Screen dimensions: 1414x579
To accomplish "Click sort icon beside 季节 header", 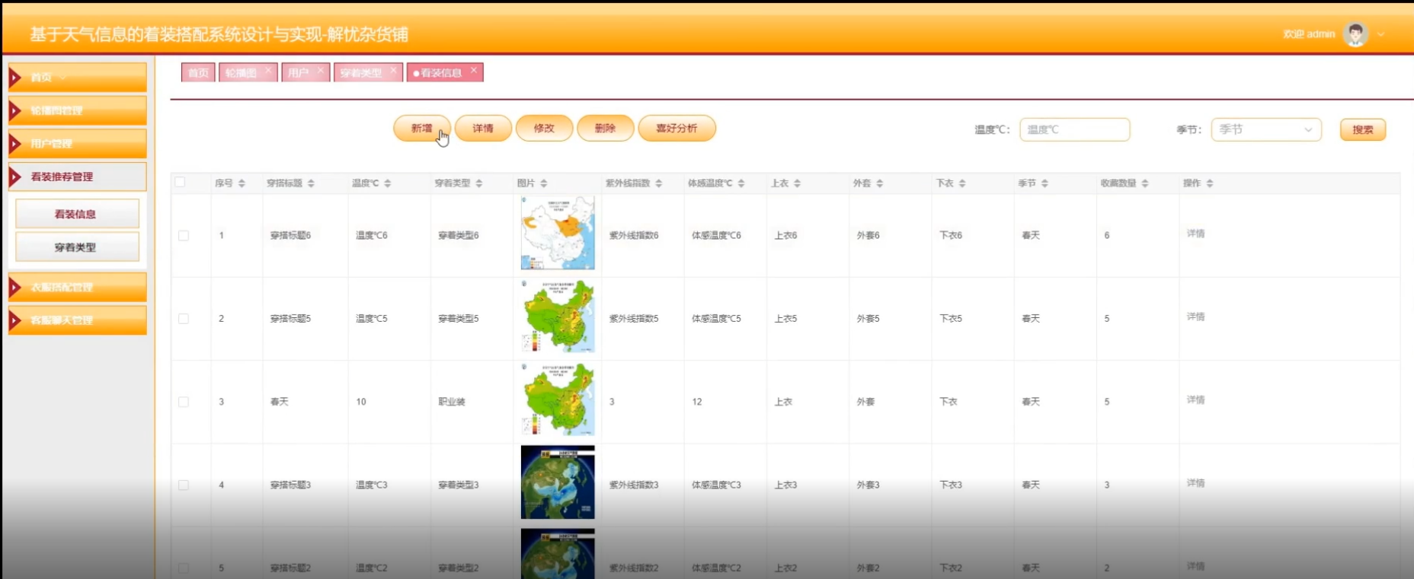I will click(x=1045, y=183).
